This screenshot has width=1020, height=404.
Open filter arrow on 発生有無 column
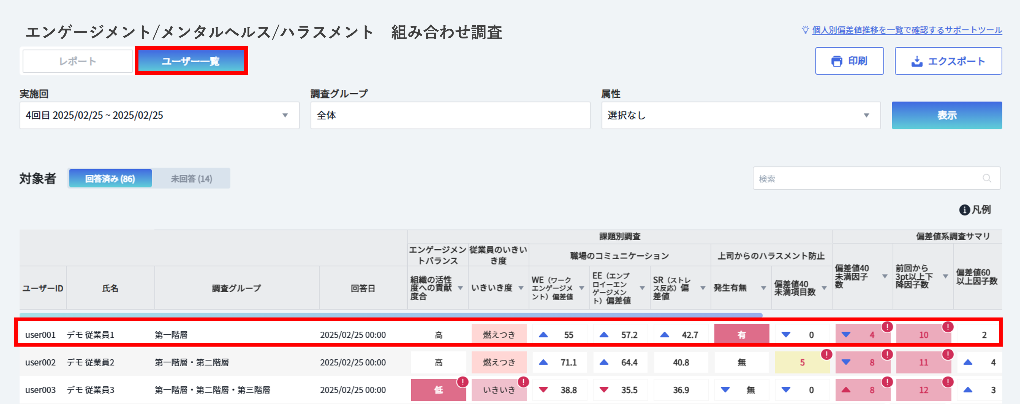(763, 288)
